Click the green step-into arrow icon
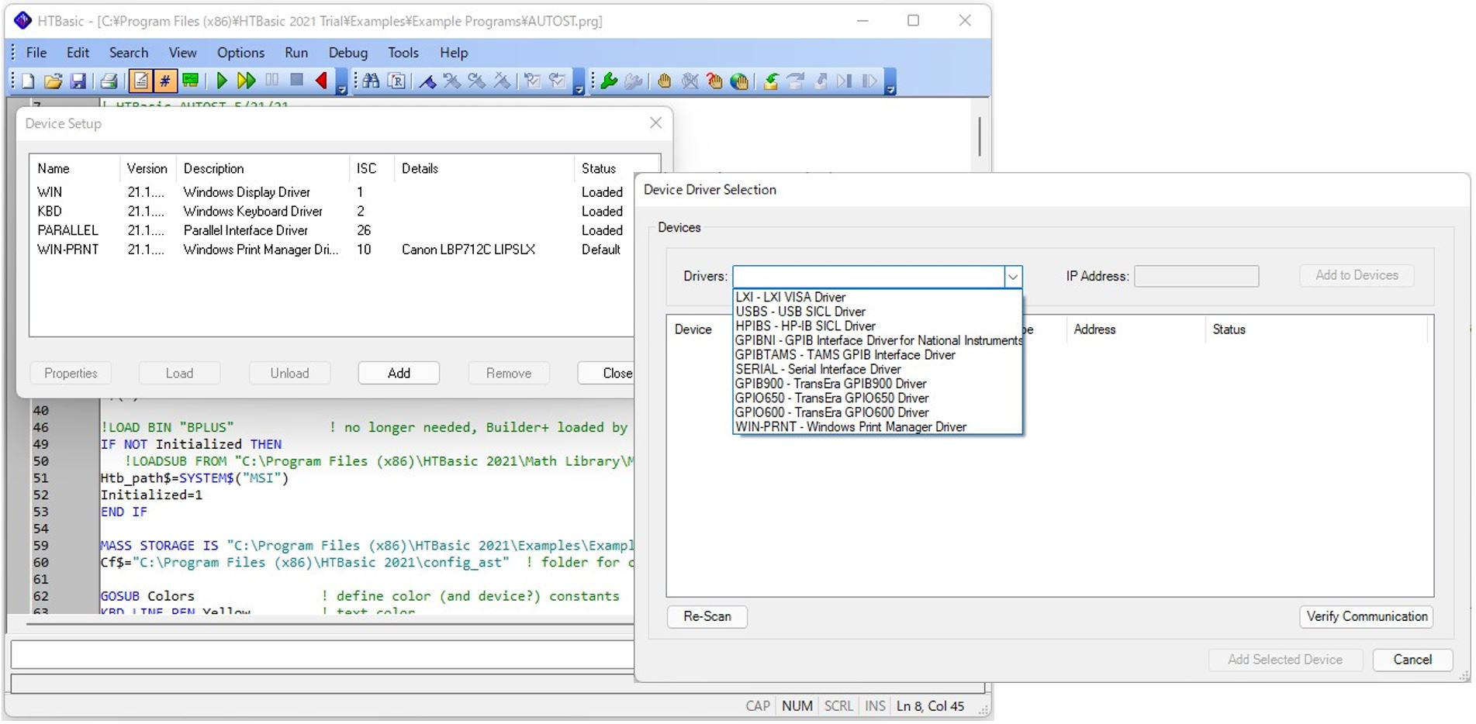 tap(771, 81)
